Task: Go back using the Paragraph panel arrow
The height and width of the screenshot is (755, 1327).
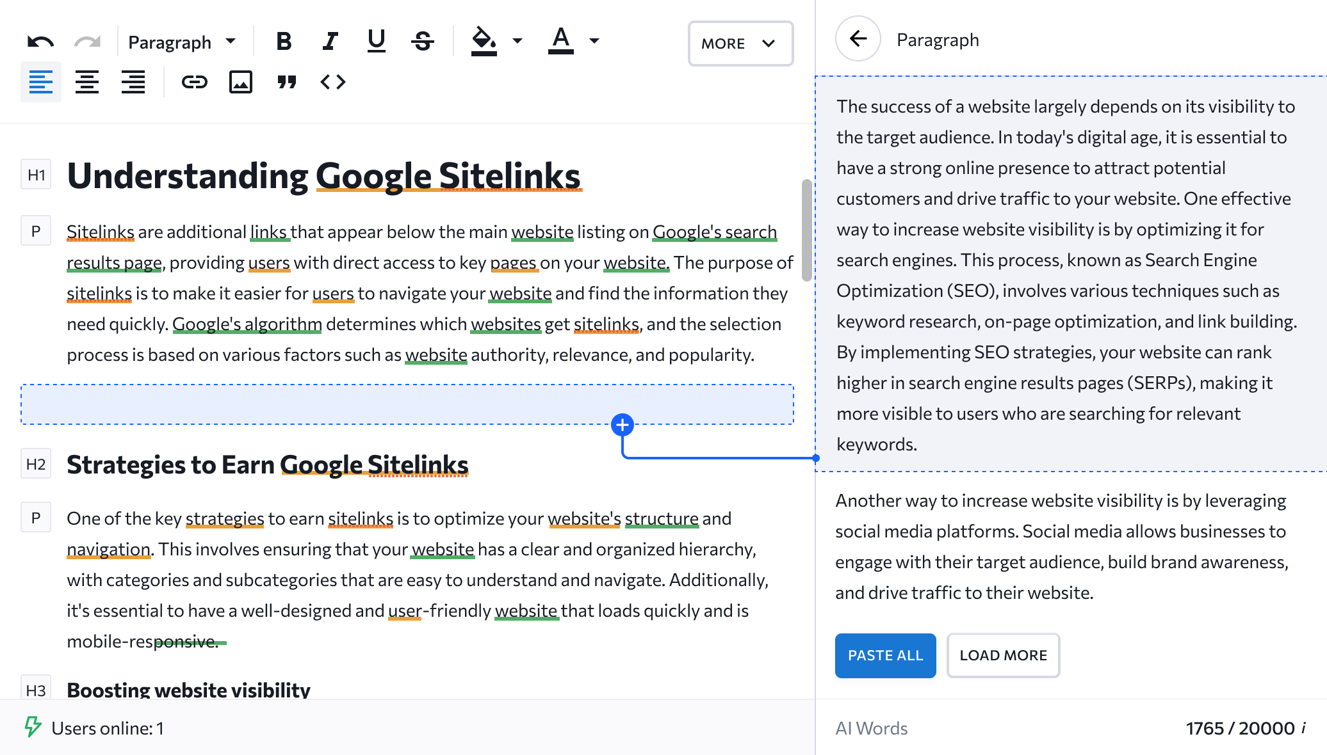Action: (x=858, y=38)
